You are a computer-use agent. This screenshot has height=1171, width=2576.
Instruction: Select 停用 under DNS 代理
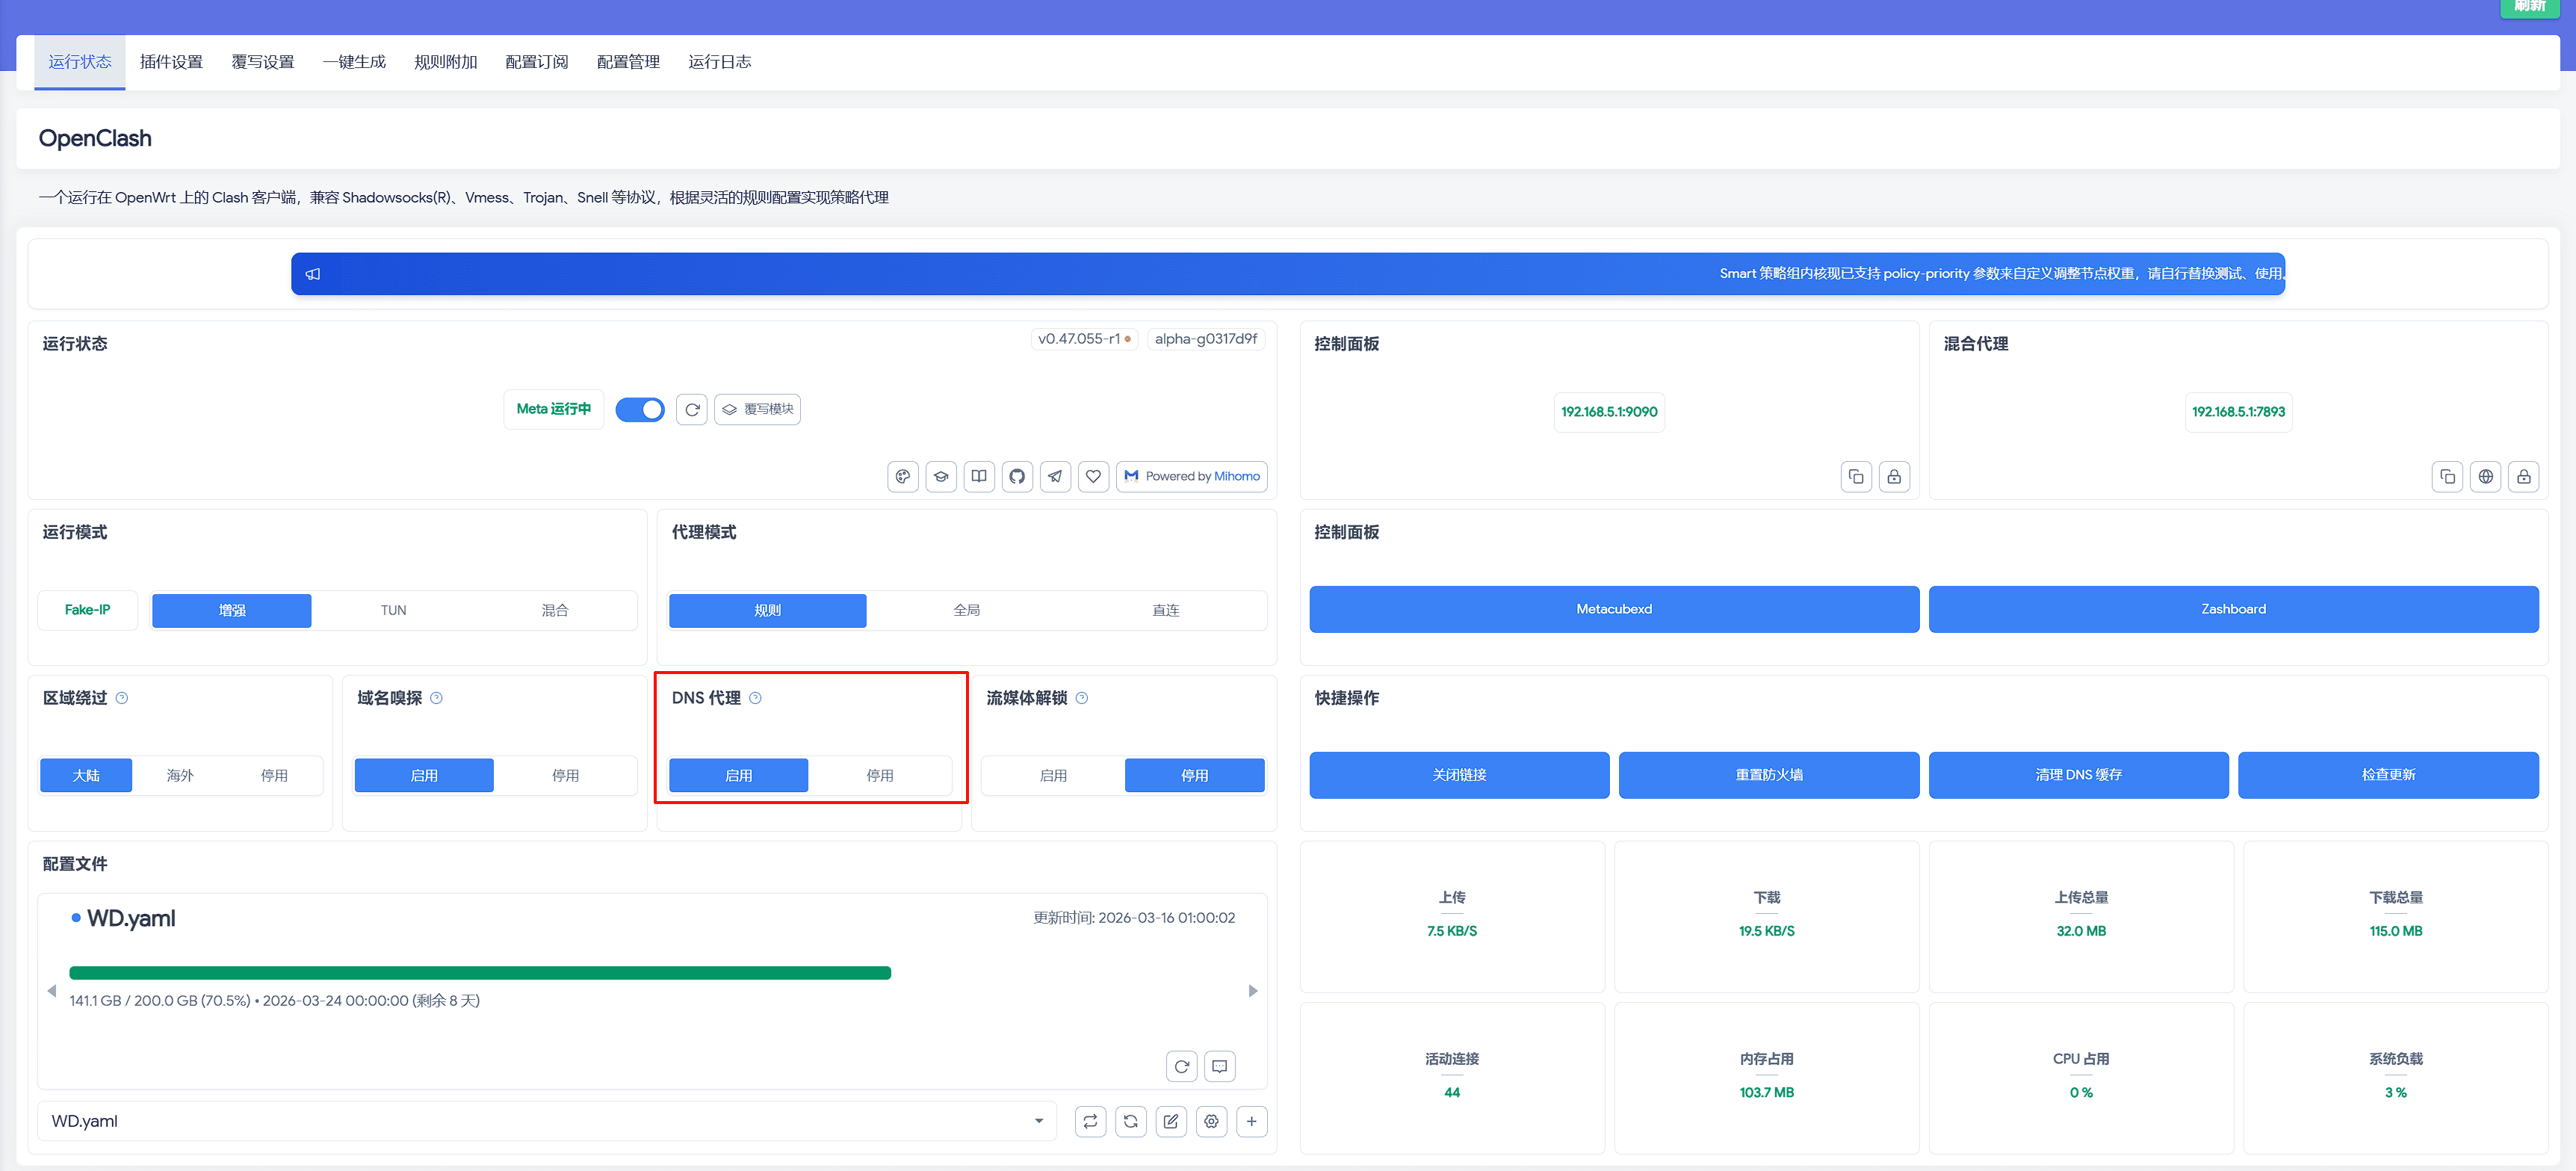[x=879, y=775]
